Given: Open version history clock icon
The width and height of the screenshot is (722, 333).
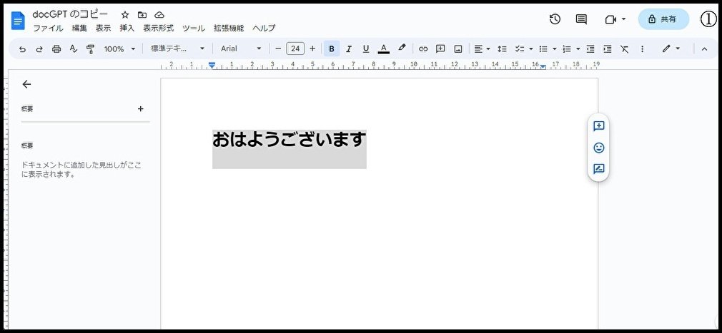Looking at the screenshot, I should click(x=555, y=19).
